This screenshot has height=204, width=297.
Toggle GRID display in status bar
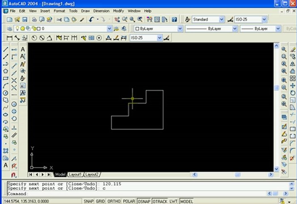pyautogui.click(x=100, y=201)
